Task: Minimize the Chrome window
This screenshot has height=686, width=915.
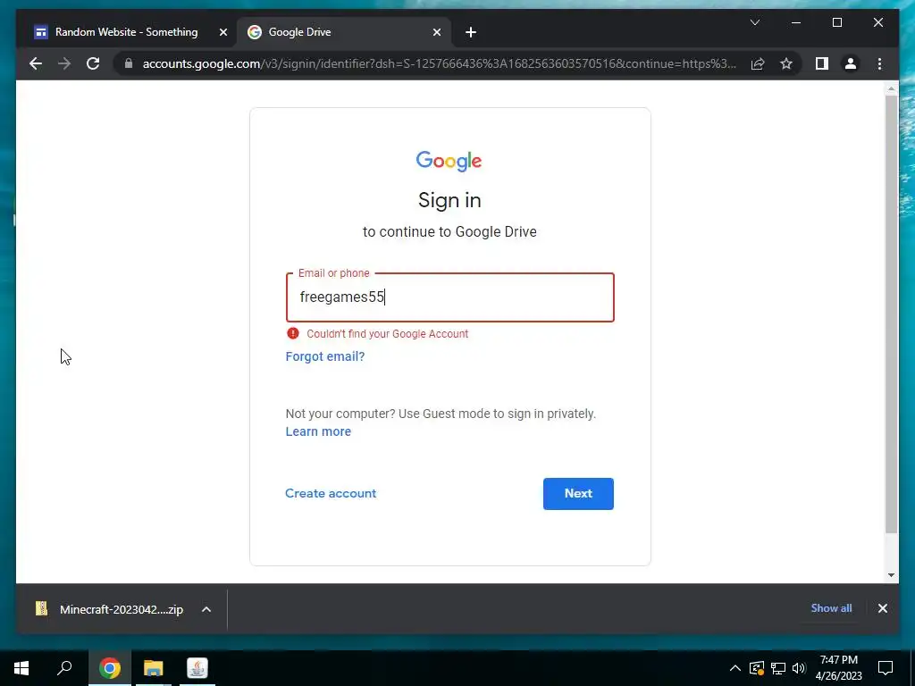Action: (796, 22)
